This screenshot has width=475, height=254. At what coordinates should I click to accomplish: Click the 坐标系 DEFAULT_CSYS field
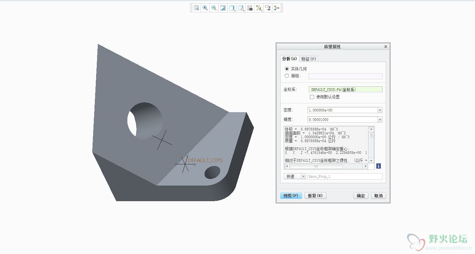[x=345, y=89]
